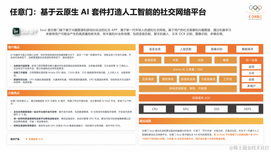Click the 大数据集成 block
The image size is (271, 152).
pos(208,79)
